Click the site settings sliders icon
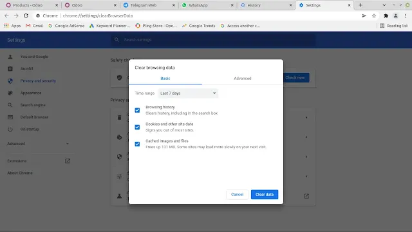 119,176
